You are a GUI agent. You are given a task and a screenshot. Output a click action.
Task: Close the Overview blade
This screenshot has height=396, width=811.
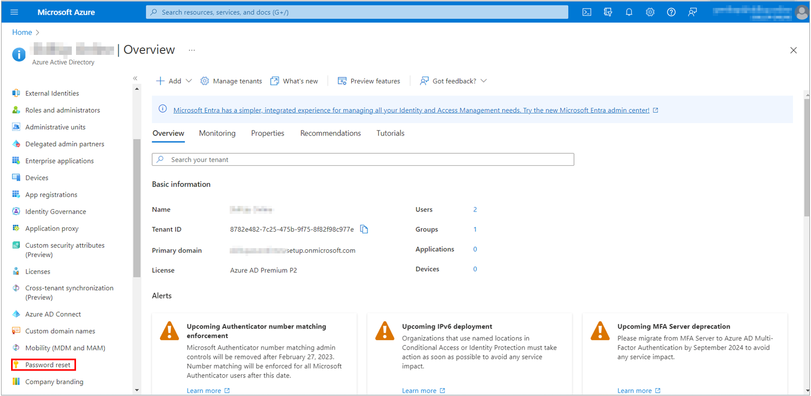tap(793, 50)
